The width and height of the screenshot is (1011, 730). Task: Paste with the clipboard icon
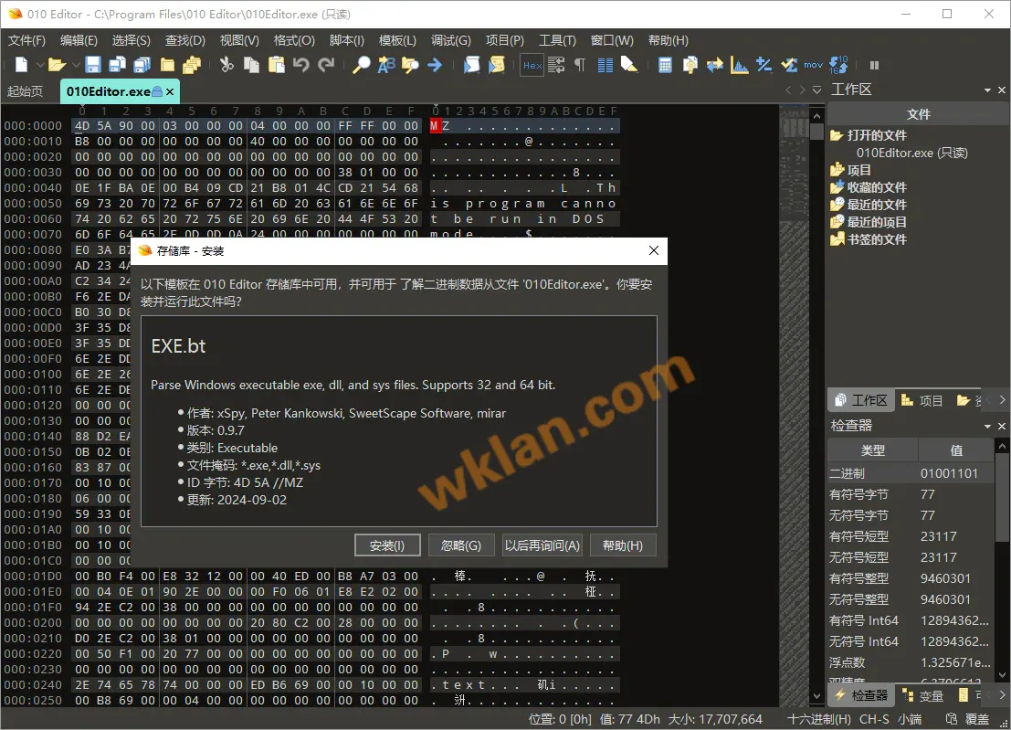coord(276,65)
